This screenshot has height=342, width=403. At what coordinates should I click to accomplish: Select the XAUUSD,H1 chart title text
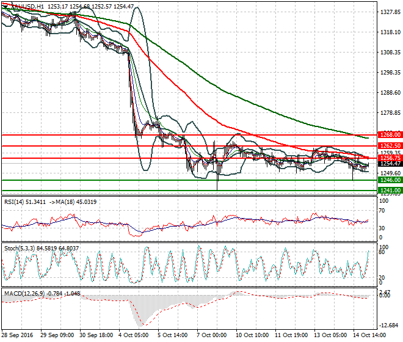pos(27,7)
